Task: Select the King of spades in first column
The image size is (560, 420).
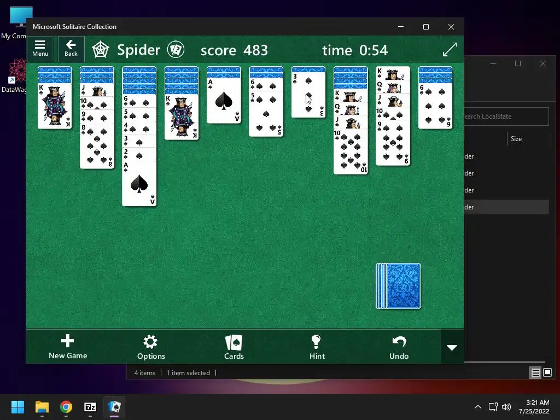Action: [55, 106]
